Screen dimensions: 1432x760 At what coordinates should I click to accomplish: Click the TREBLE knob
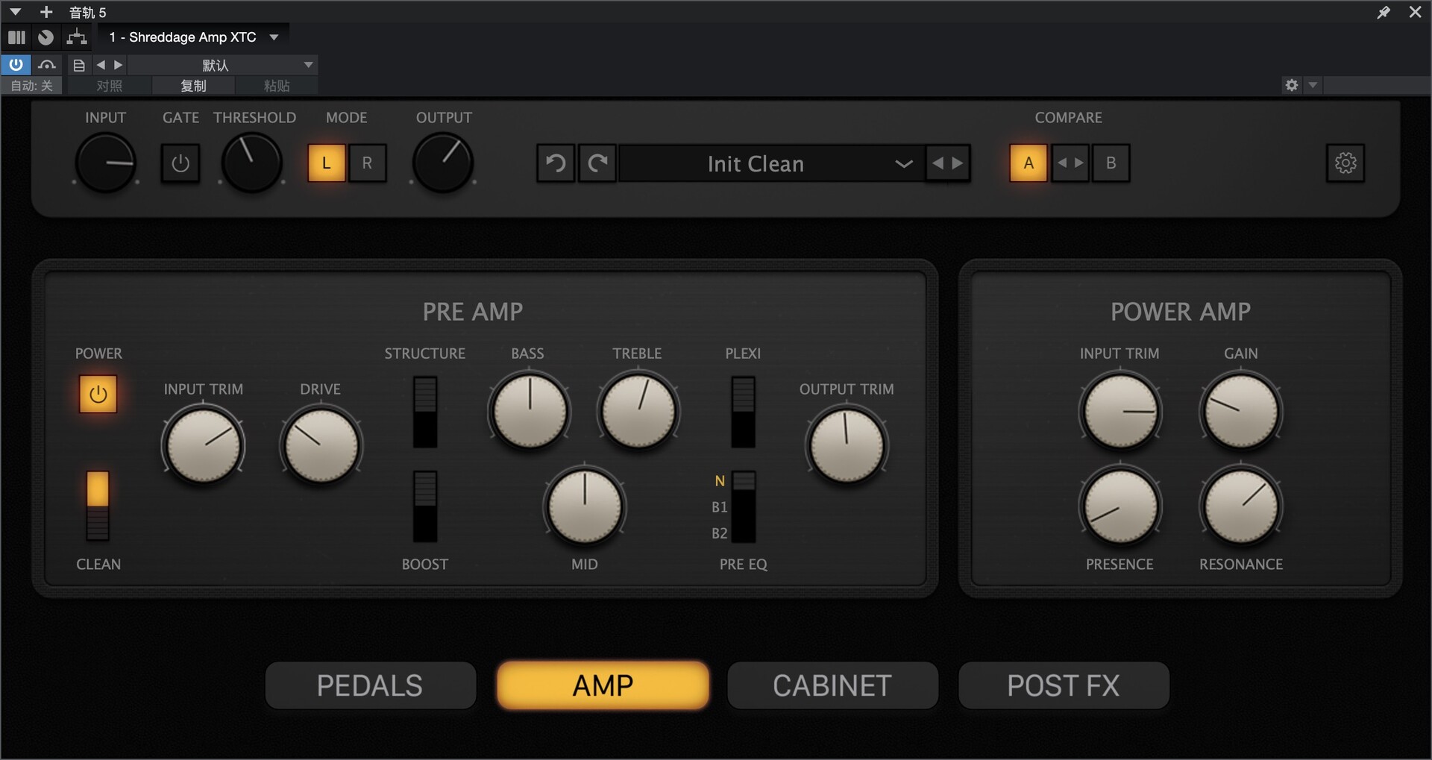638,411
